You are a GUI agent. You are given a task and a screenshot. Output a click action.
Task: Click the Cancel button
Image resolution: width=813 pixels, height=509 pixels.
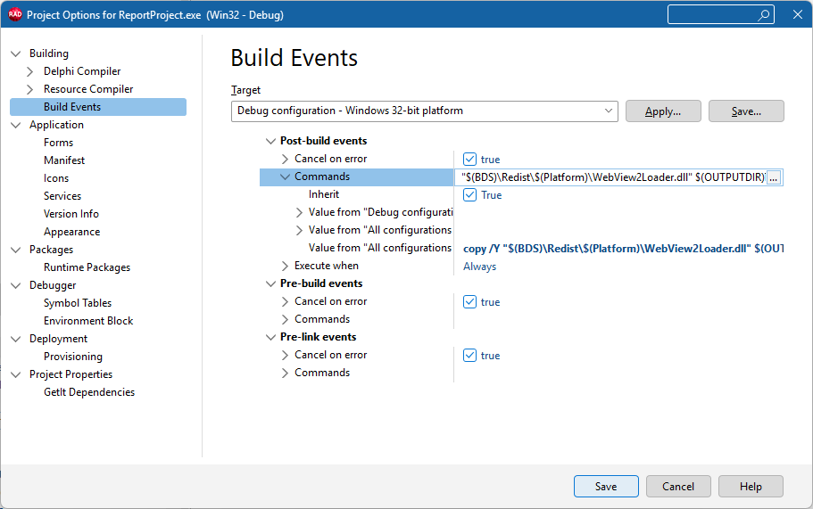(x=678, y=486)
